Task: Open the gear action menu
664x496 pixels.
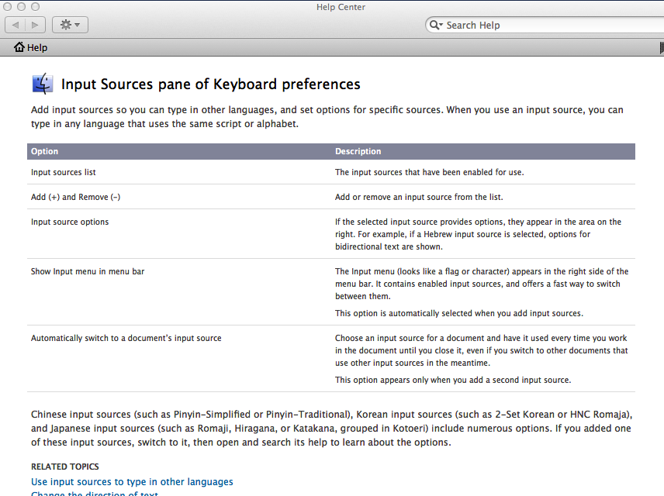Action: point(70,25)
